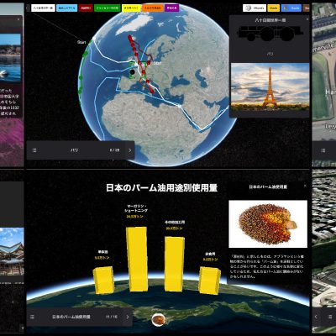Image resolution: width=336 pixels, height=336 pixels.
Task: Go to next slide after パリ
Action: (129, 150)
